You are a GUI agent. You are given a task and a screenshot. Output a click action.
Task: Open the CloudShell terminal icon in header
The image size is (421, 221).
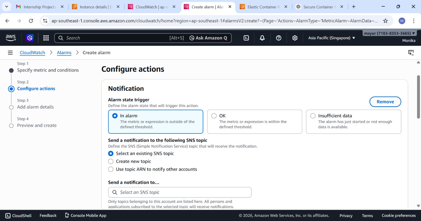[x=246, y=38]
